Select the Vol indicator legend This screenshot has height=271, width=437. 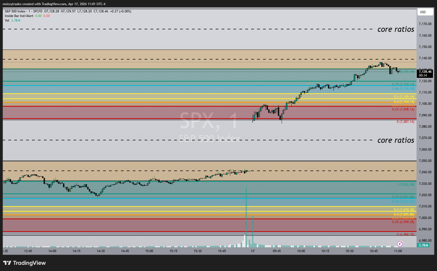click(x=7, y=20)
